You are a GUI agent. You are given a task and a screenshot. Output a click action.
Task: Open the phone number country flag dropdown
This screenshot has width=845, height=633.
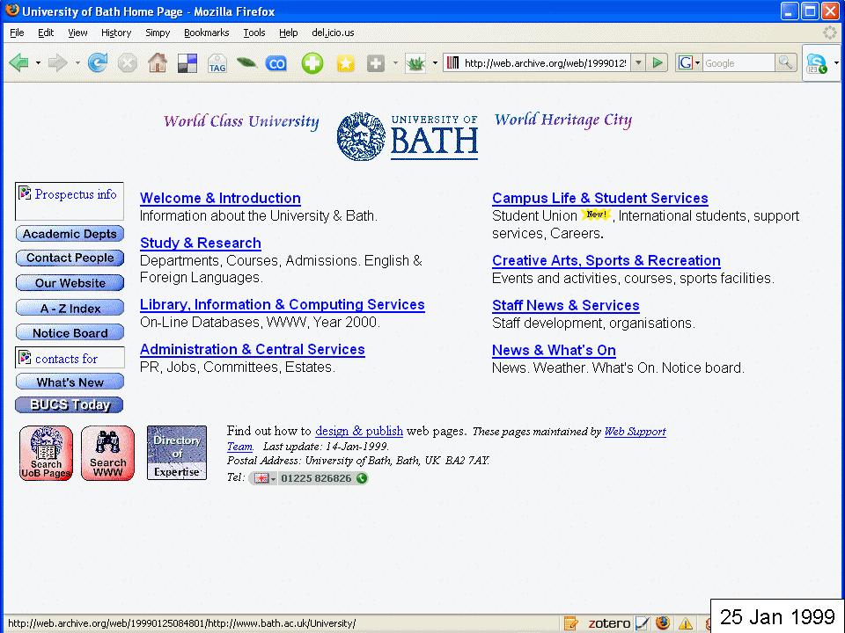[264, 478]
